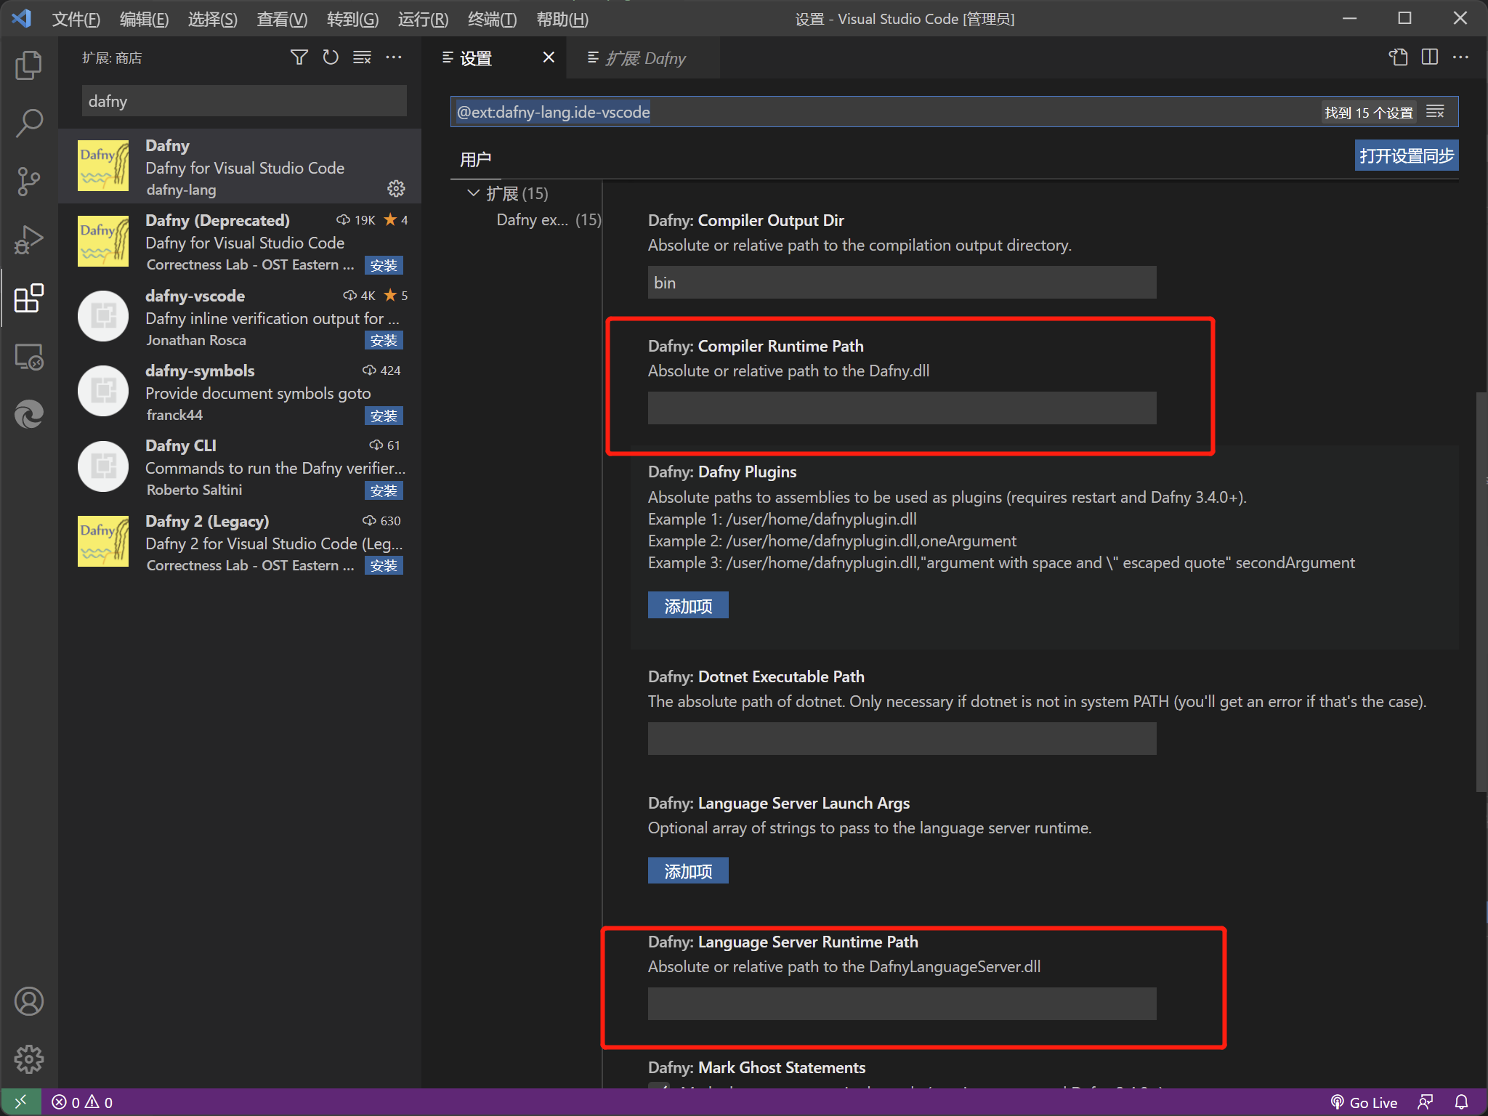Switch to the 扩展 Dafny tab

point(642,58)
